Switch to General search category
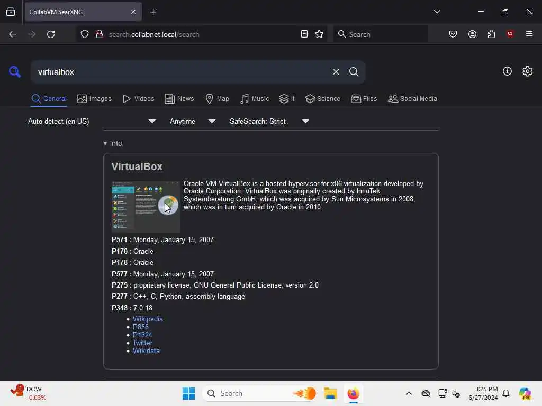The height and width of the screenshot is (406, 542). click(49, 99)
